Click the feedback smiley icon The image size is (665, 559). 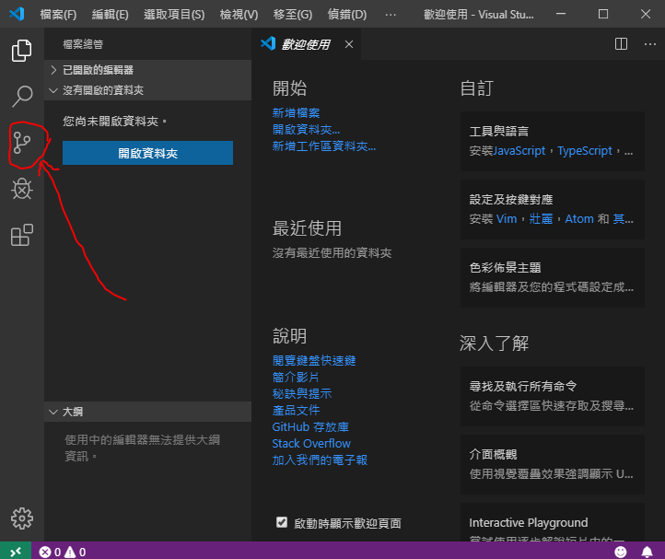(x=621, y=552)
